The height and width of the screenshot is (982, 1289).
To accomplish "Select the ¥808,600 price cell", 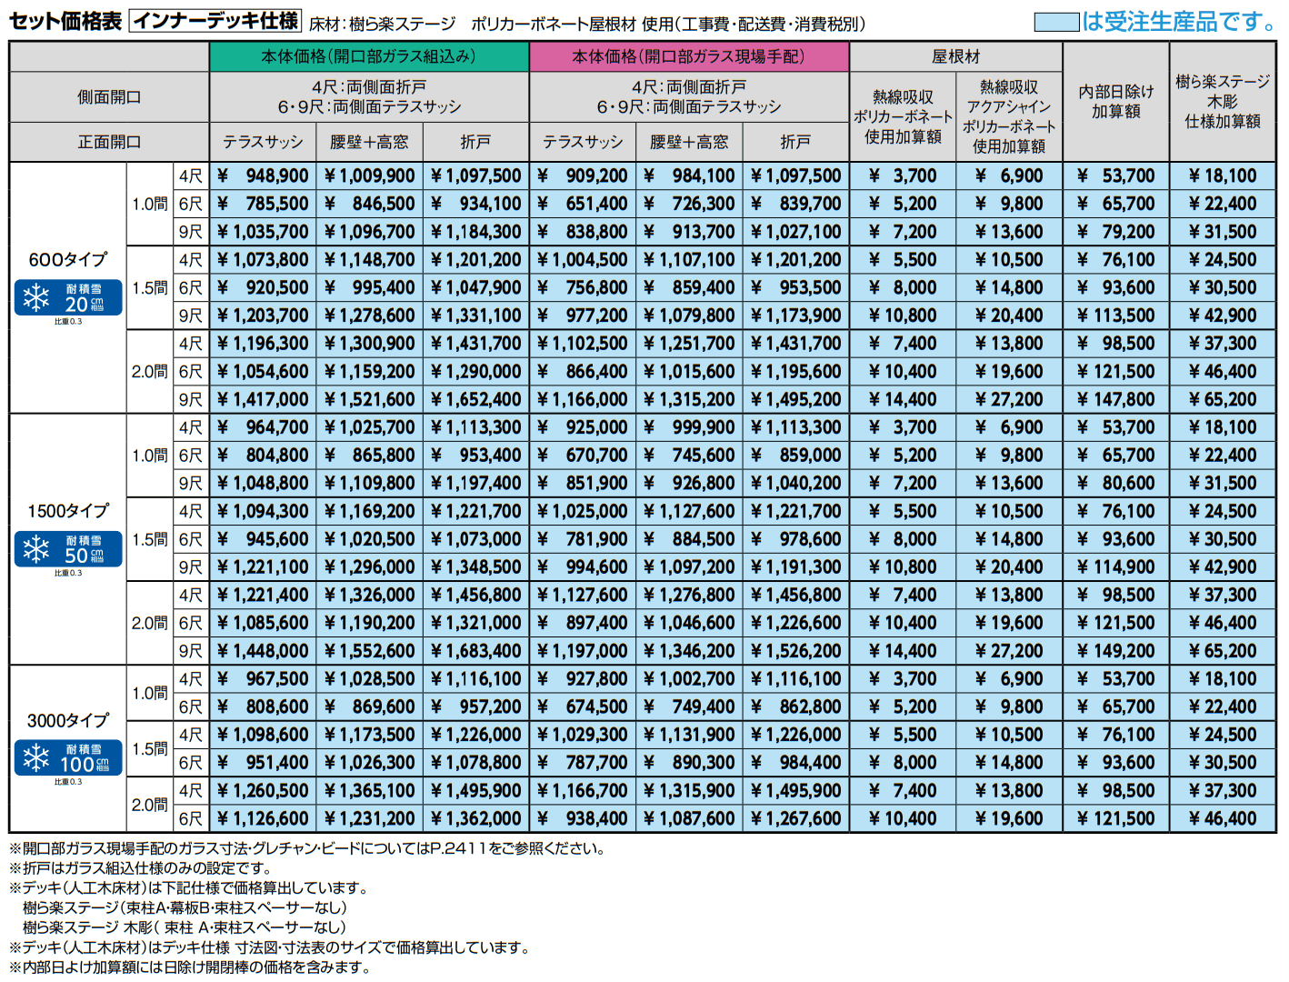I will [x=263, y=706].
